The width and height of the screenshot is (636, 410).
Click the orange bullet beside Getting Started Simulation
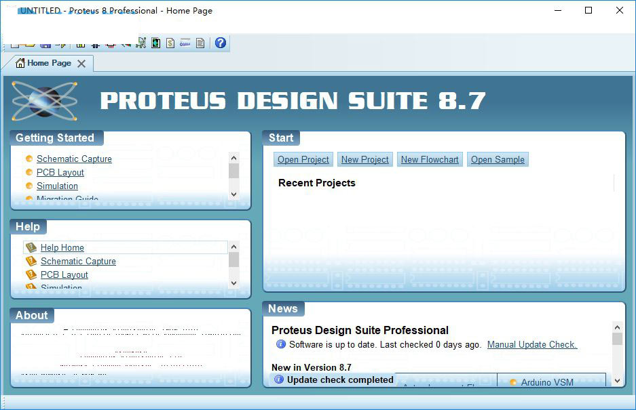click(29, 186)
